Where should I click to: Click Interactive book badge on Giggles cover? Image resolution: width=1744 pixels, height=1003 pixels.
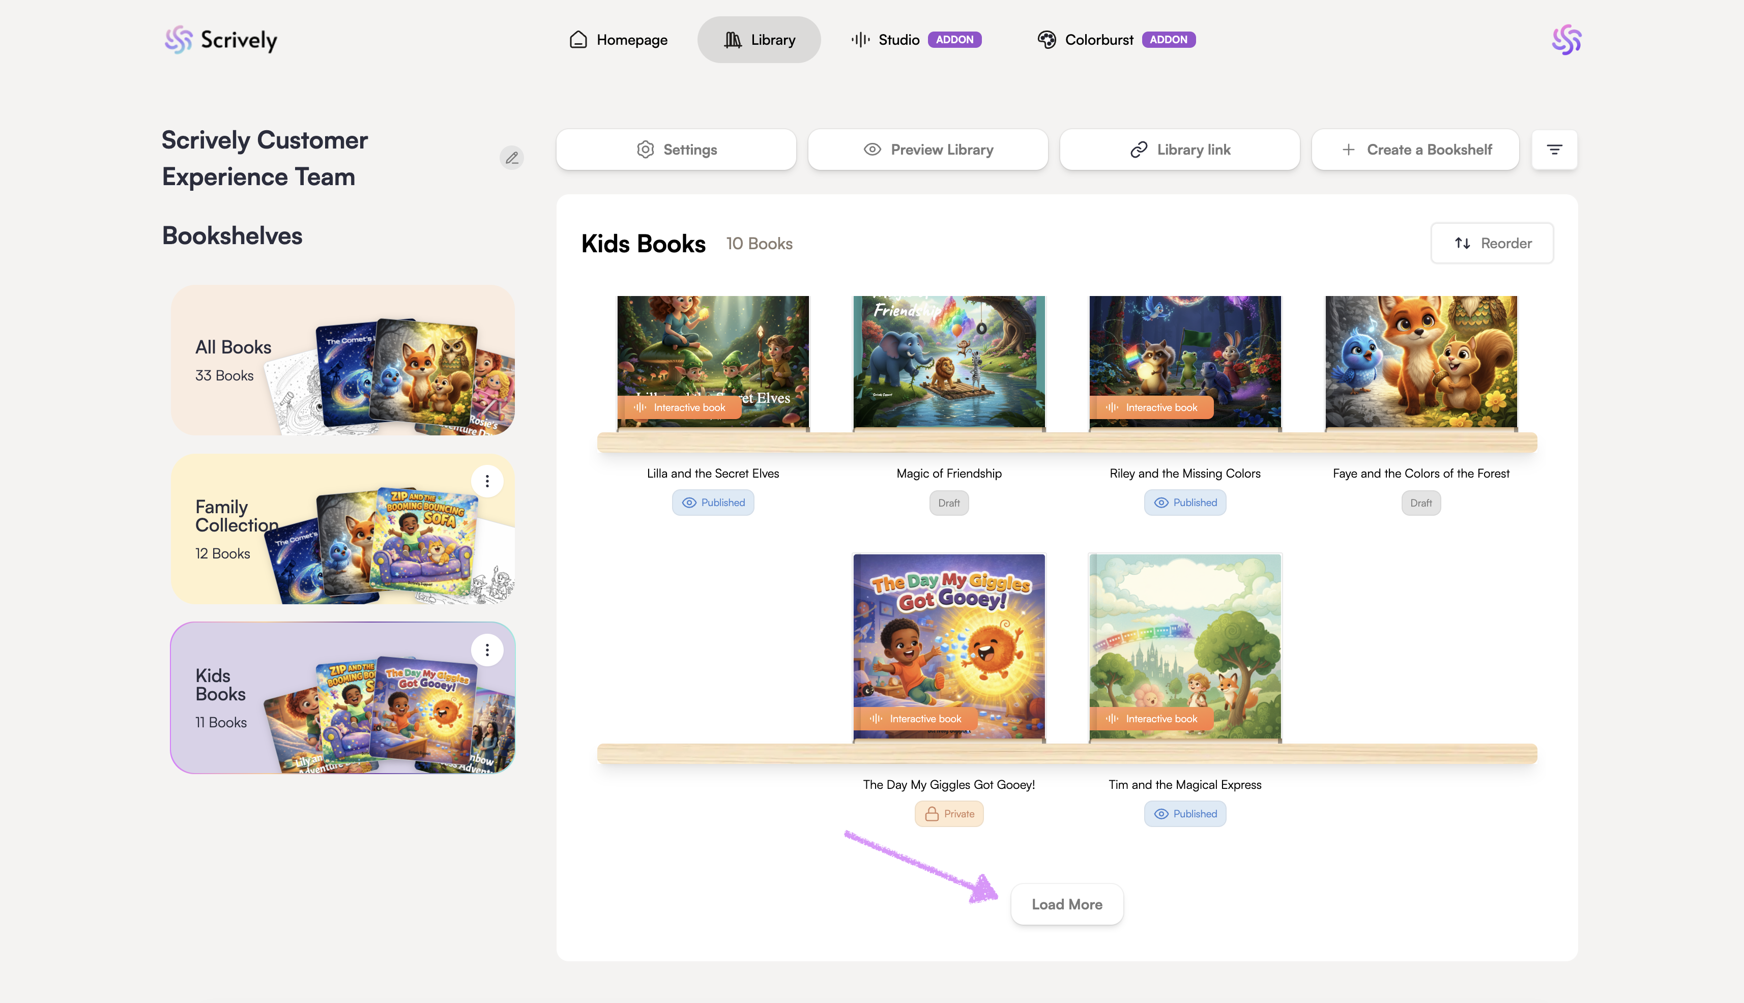click(x=916, y=719)
